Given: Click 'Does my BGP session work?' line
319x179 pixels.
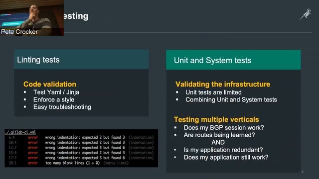Looking at the screenshot, I should click(224, 128).
